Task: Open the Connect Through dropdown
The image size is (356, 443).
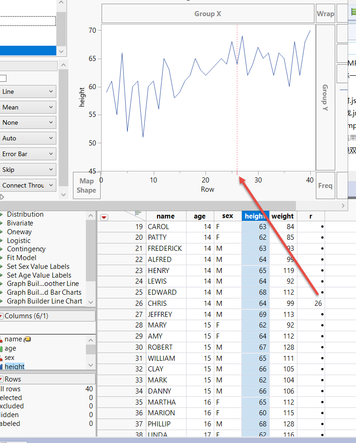Action: click(x=28, y=185)
